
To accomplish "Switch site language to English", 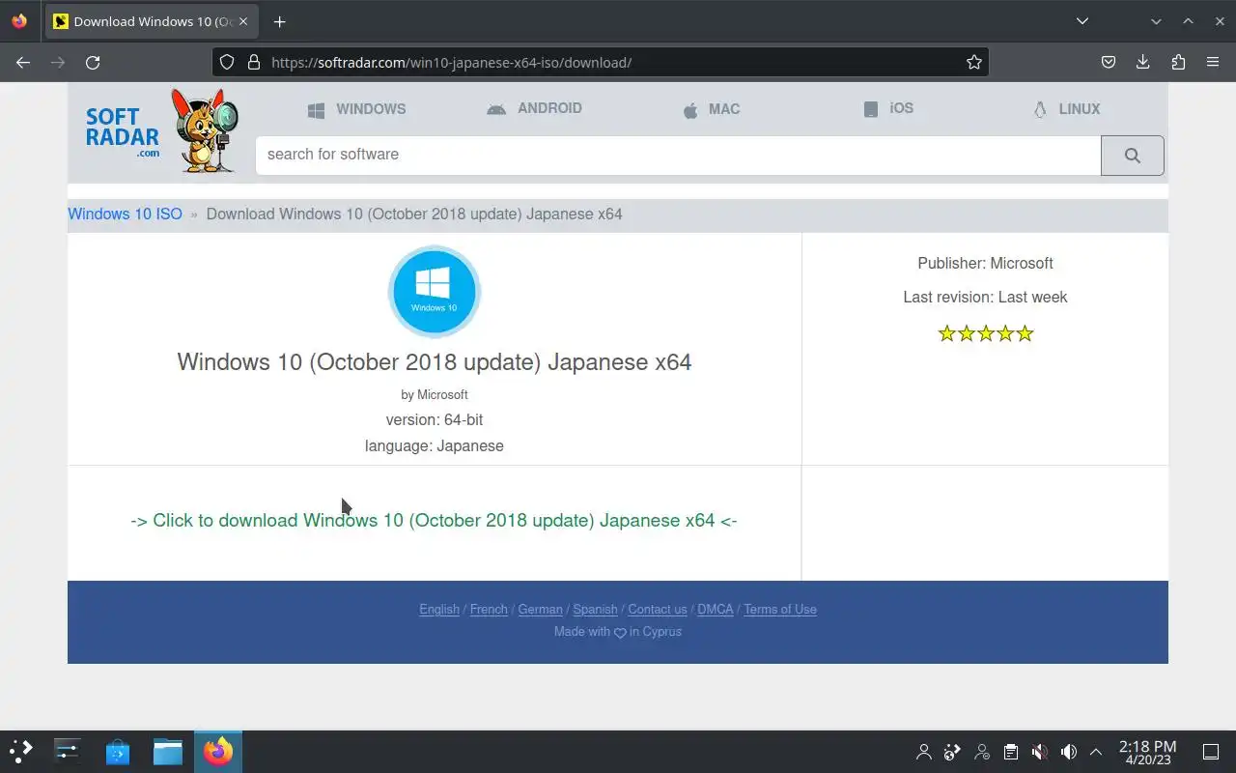I will click(439, 609).
